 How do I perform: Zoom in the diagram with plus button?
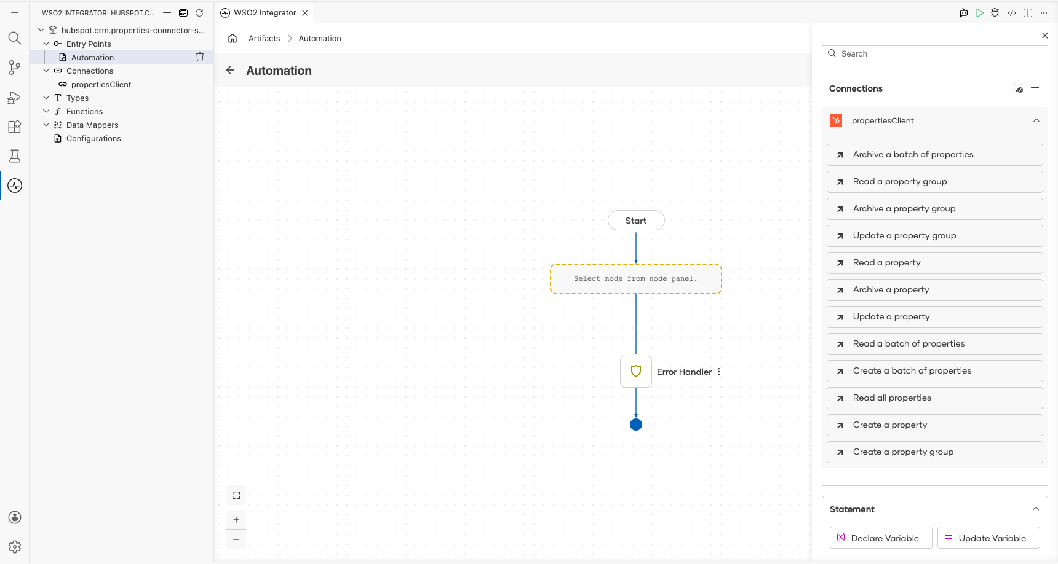(236, 520)
